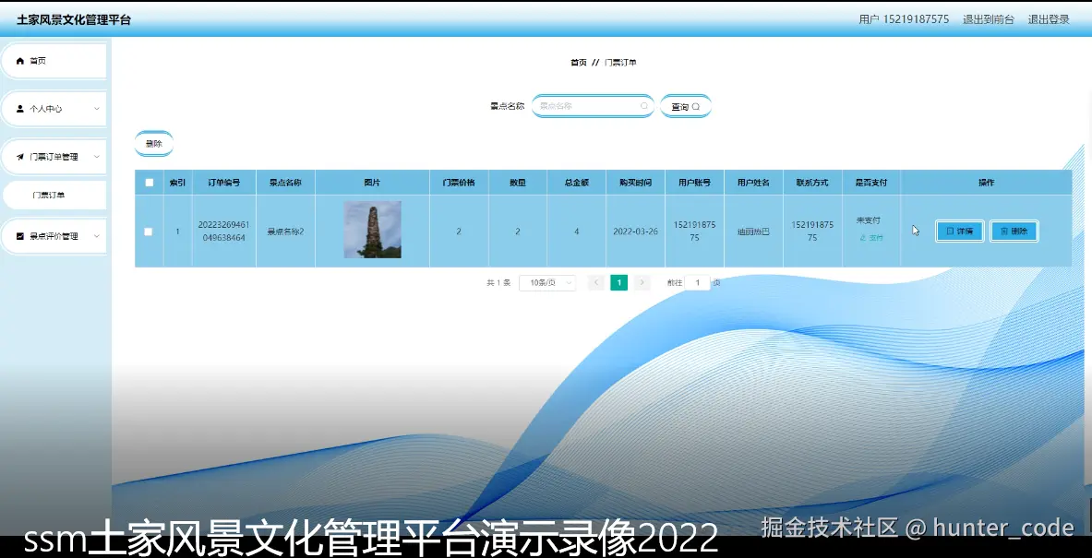Click the icon beside 景点评价管理

point(20,236)
